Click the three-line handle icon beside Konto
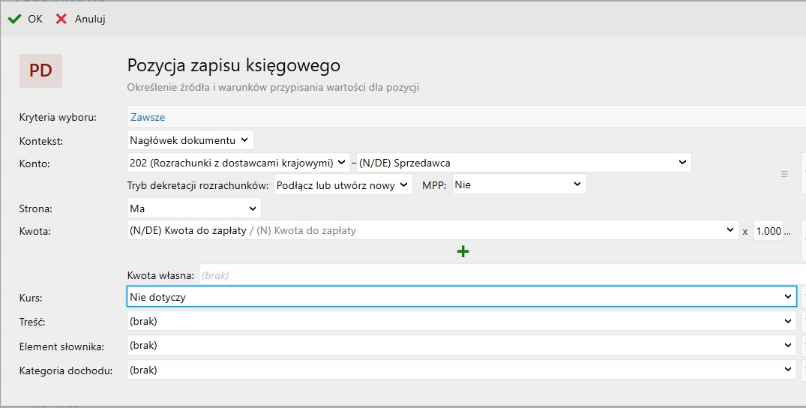The width and height of the screenshot is (806, 408). (x=784, y=173)
